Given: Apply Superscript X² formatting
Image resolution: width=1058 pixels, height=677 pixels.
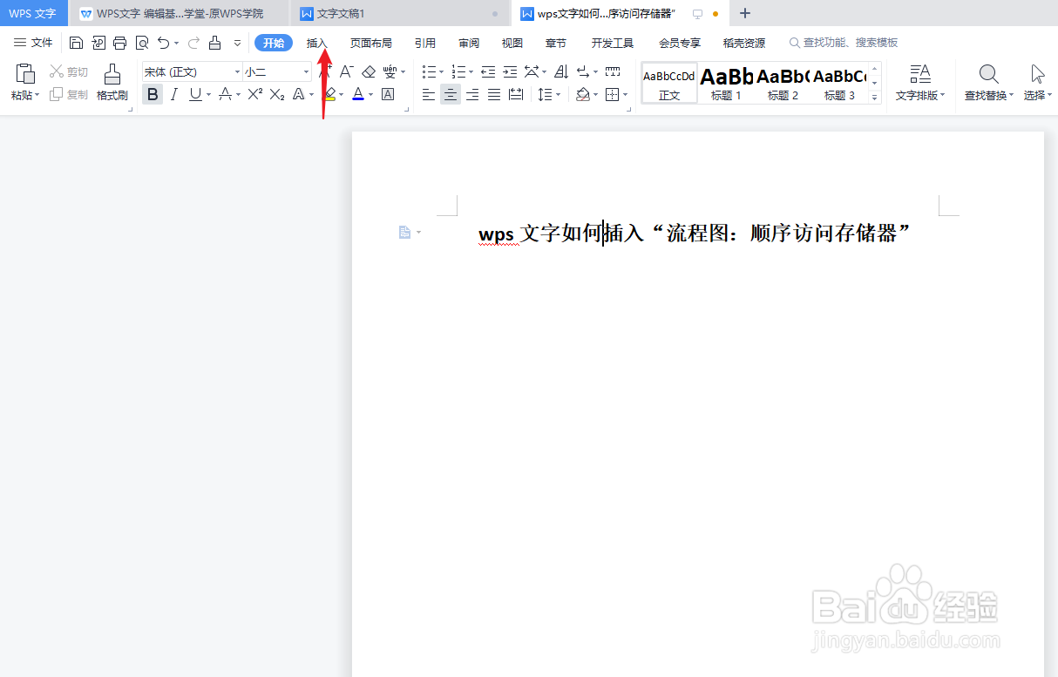Looking at the screenshot, I should pos(254,94).
